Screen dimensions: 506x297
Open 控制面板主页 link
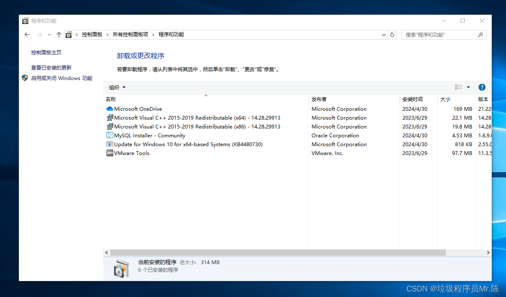pos(46,53)
